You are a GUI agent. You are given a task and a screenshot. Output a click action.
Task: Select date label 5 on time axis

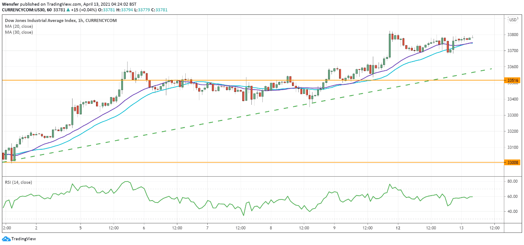(80, 228)
